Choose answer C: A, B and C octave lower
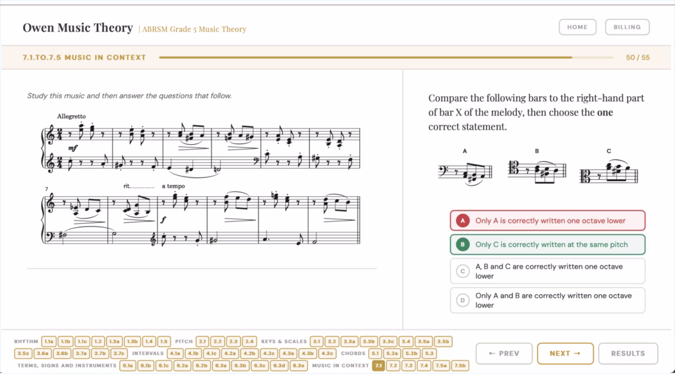This screenshot has width=675, height=374. pyautogui.click(x=548, y=271)
